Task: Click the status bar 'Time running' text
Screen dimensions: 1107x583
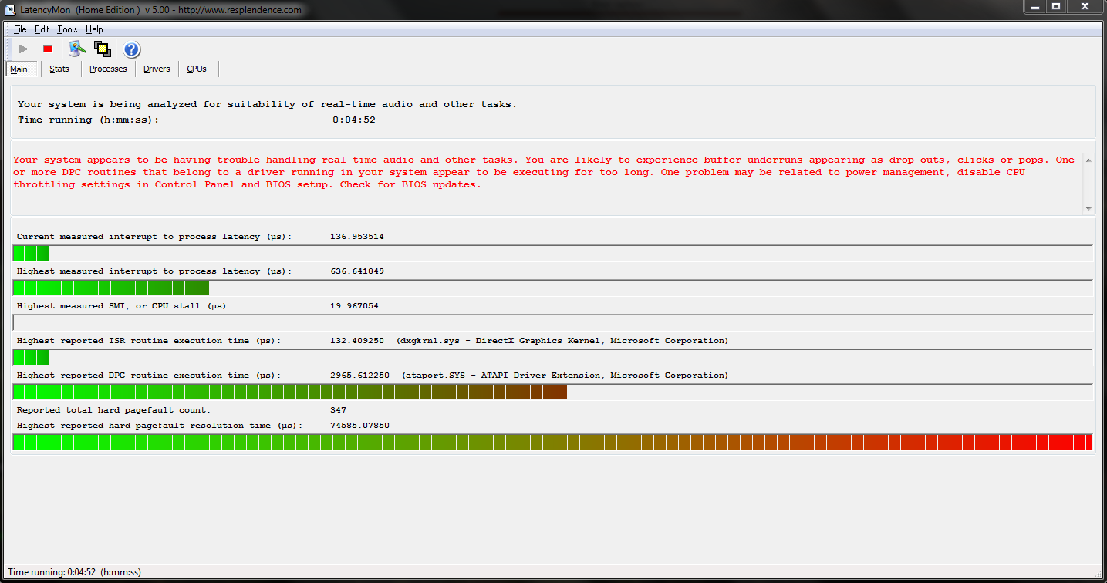Action: (74, 572)
